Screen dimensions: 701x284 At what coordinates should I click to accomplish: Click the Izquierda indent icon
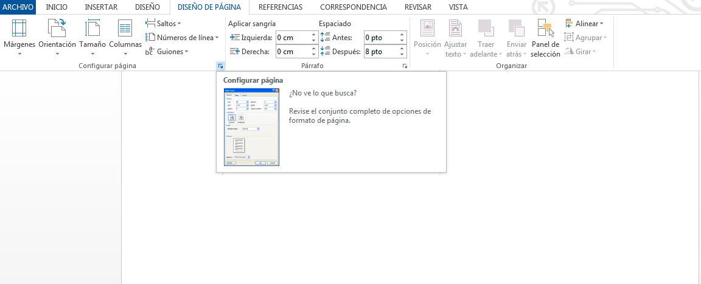click(x=235, y=38)
